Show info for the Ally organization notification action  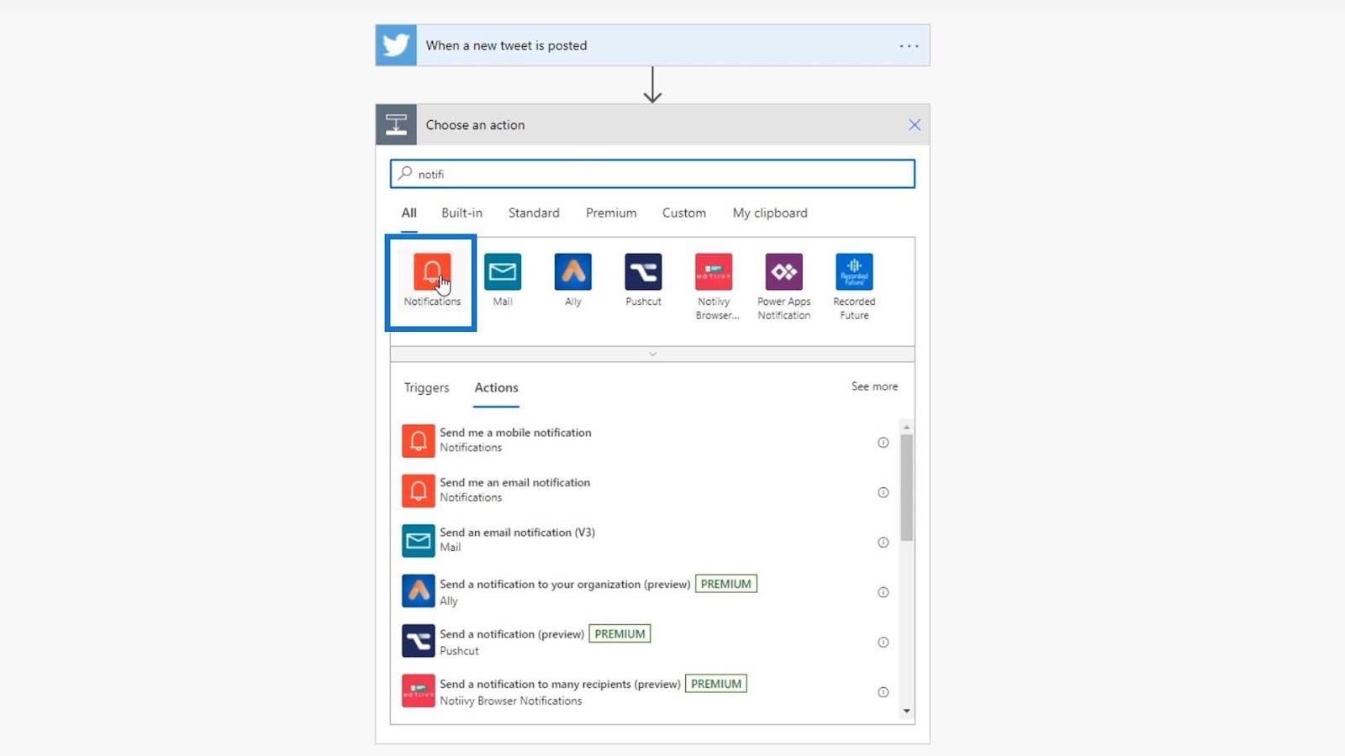(883, 592)
